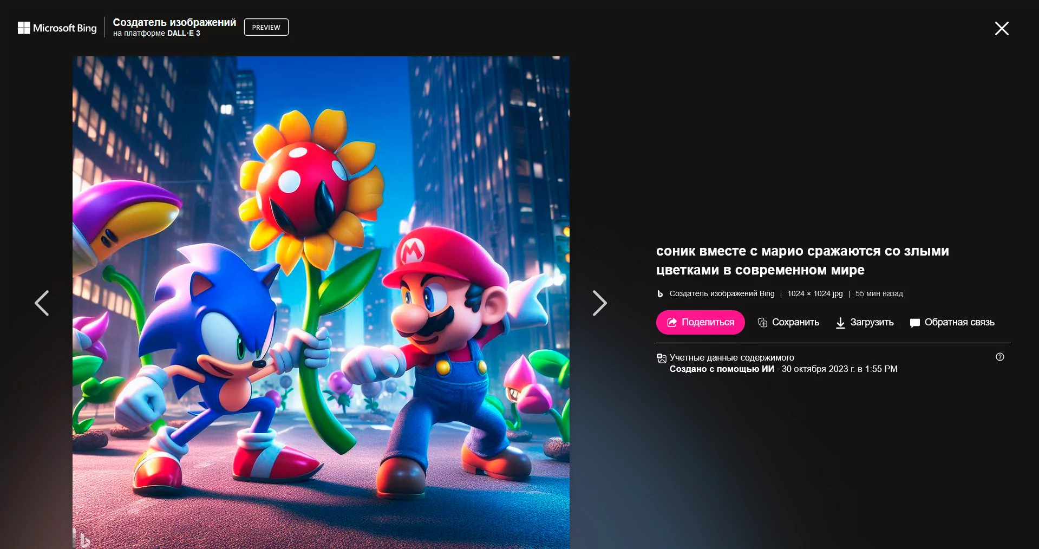This screenshot has height=549, width=1039.
Task: Open the Microsoft Bing logo link
Action: coord(57,28)
